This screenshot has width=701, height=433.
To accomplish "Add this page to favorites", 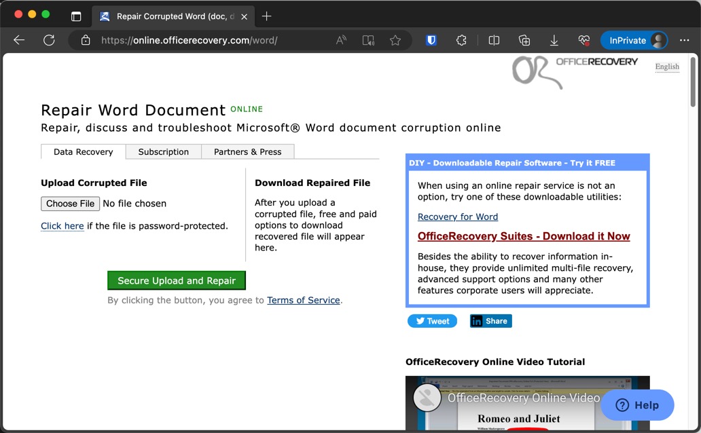I will (x=396, y=40).
